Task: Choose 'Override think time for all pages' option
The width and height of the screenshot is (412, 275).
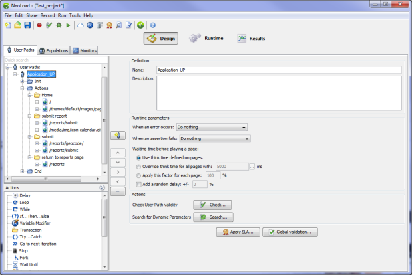Action: pos(136,167)
